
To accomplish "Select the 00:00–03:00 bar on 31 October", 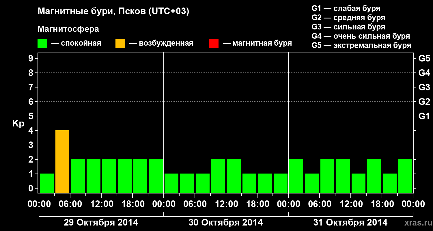I will coord(296,176).
